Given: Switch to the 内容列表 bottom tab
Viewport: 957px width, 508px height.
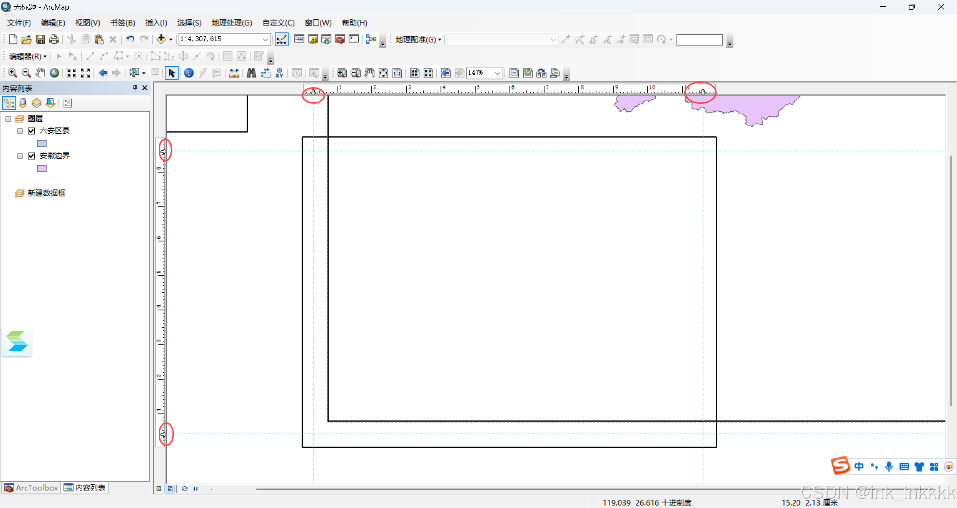Looking at the screenshot, I should coord(85,488).
